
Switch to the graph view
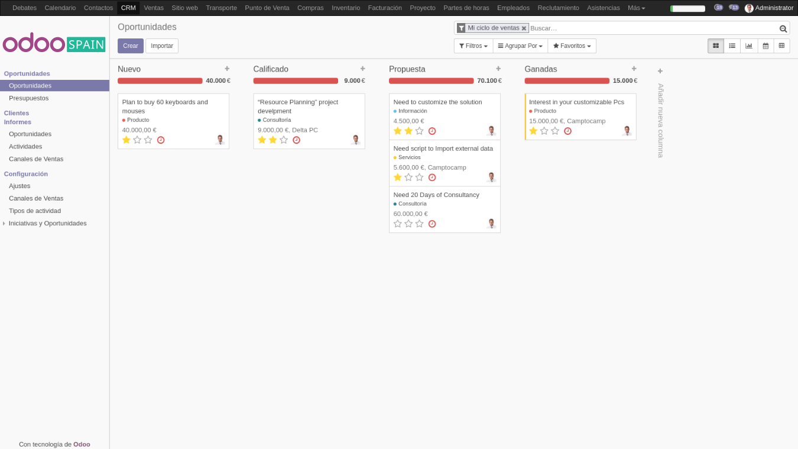749,46
